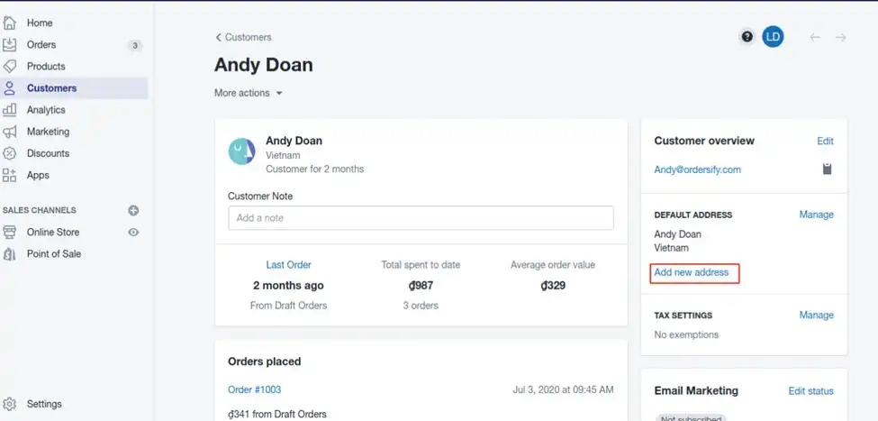The height and width of the screenshot is (421, 878).
Task: Click the Andy@ordersify.com email link
Action: (697, 169)
